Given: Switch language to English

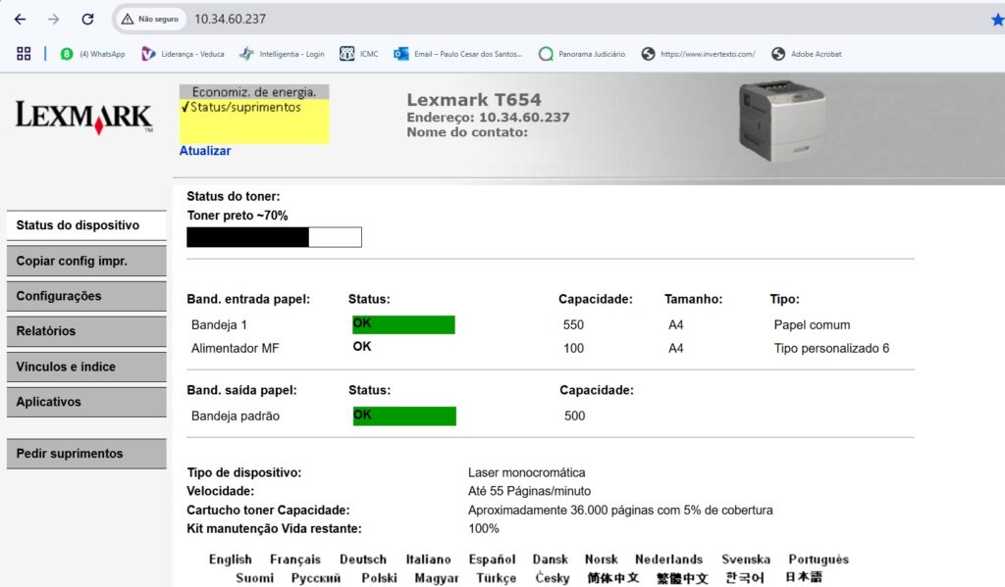Looking at the screenshot, I should click(x=230, y=560).
